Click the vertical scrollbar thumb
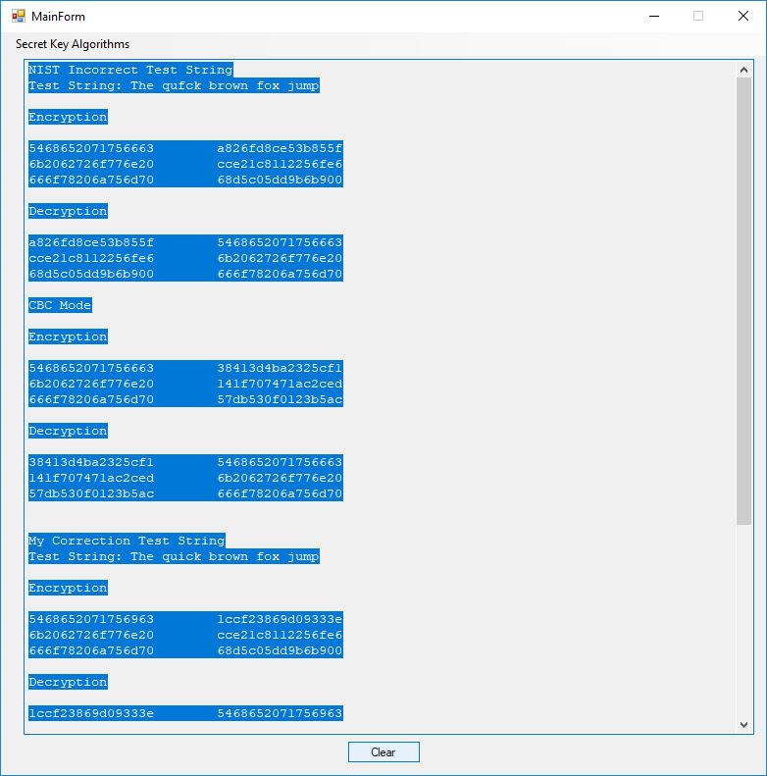The width and height of the screenshot is (767, 776). (743, 294)
